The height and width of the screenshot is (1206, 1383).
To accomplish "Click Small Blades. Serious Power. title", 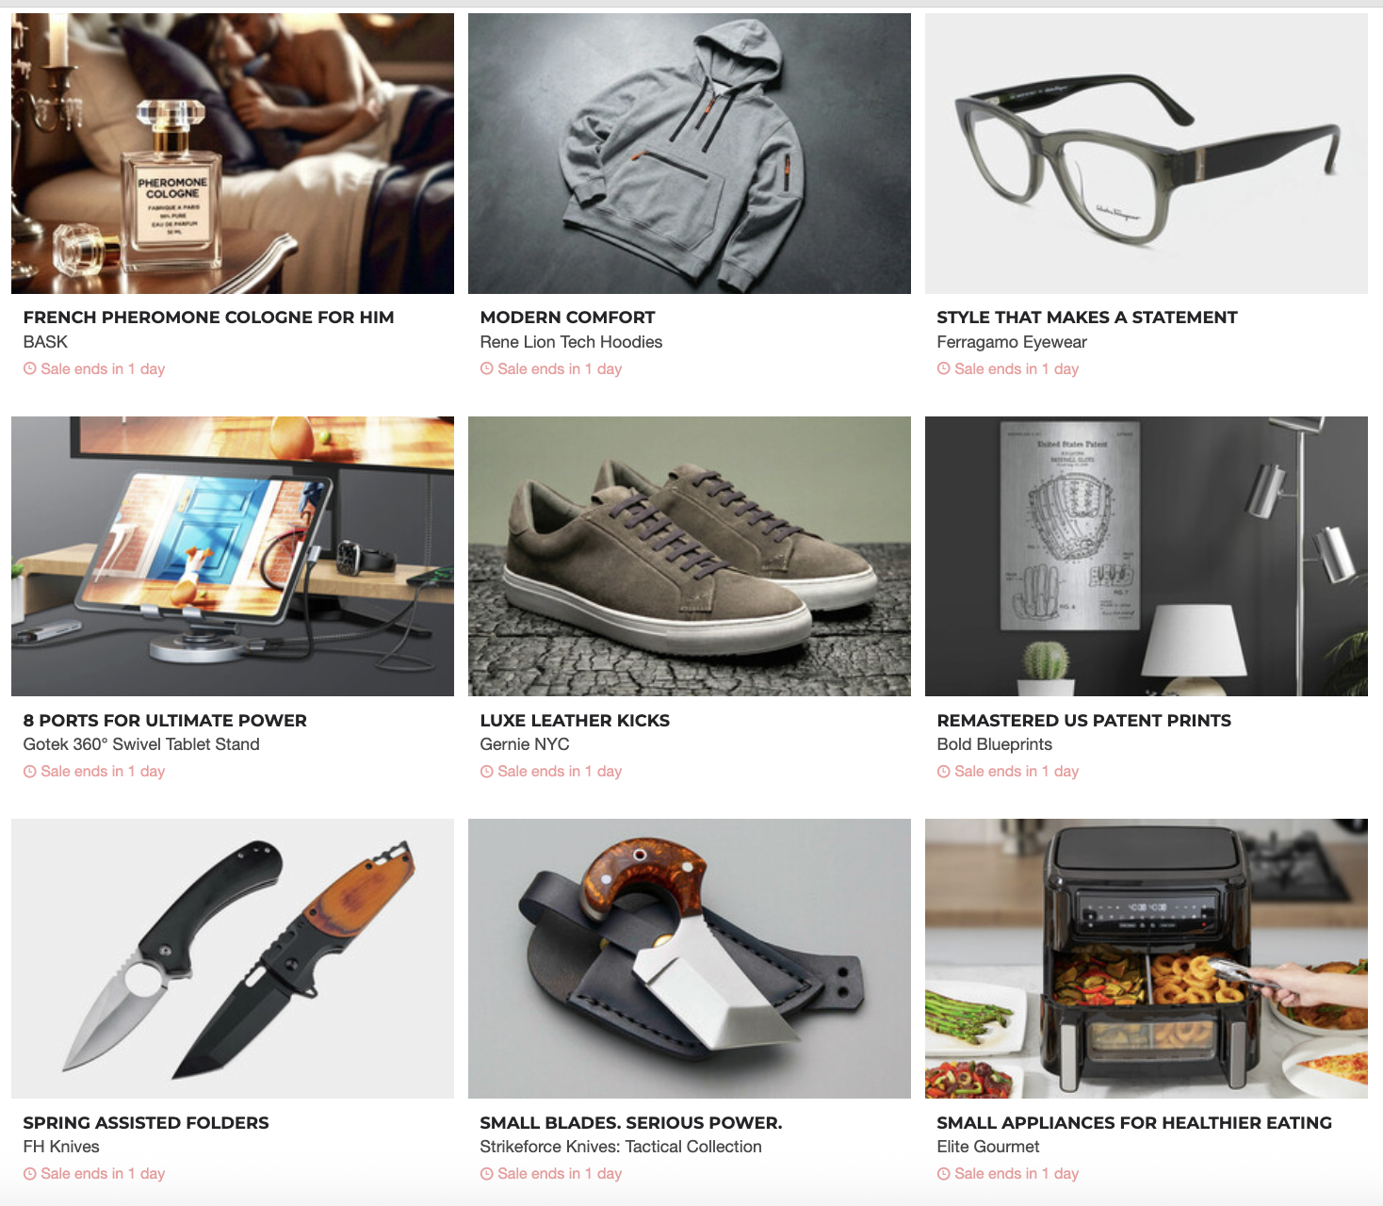I will tap(631, 1123).
